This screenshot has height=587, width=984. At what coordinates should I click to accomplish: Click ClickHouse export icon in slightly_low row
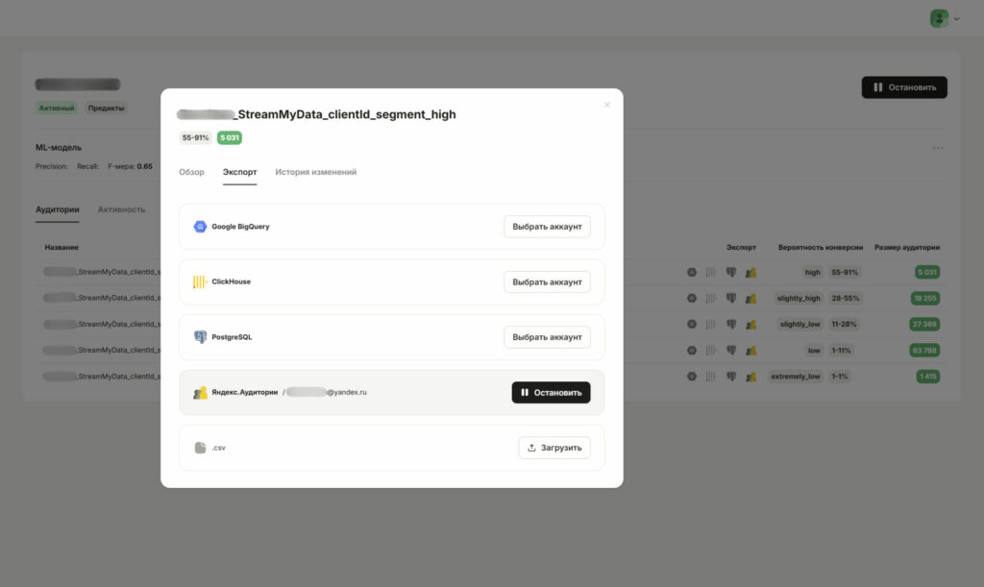point(711,324)
